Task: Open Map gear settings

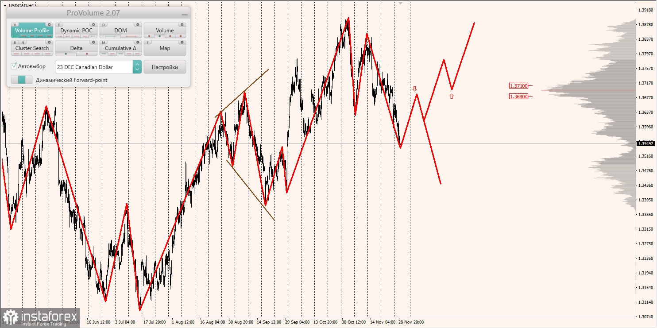Action: 182,42
